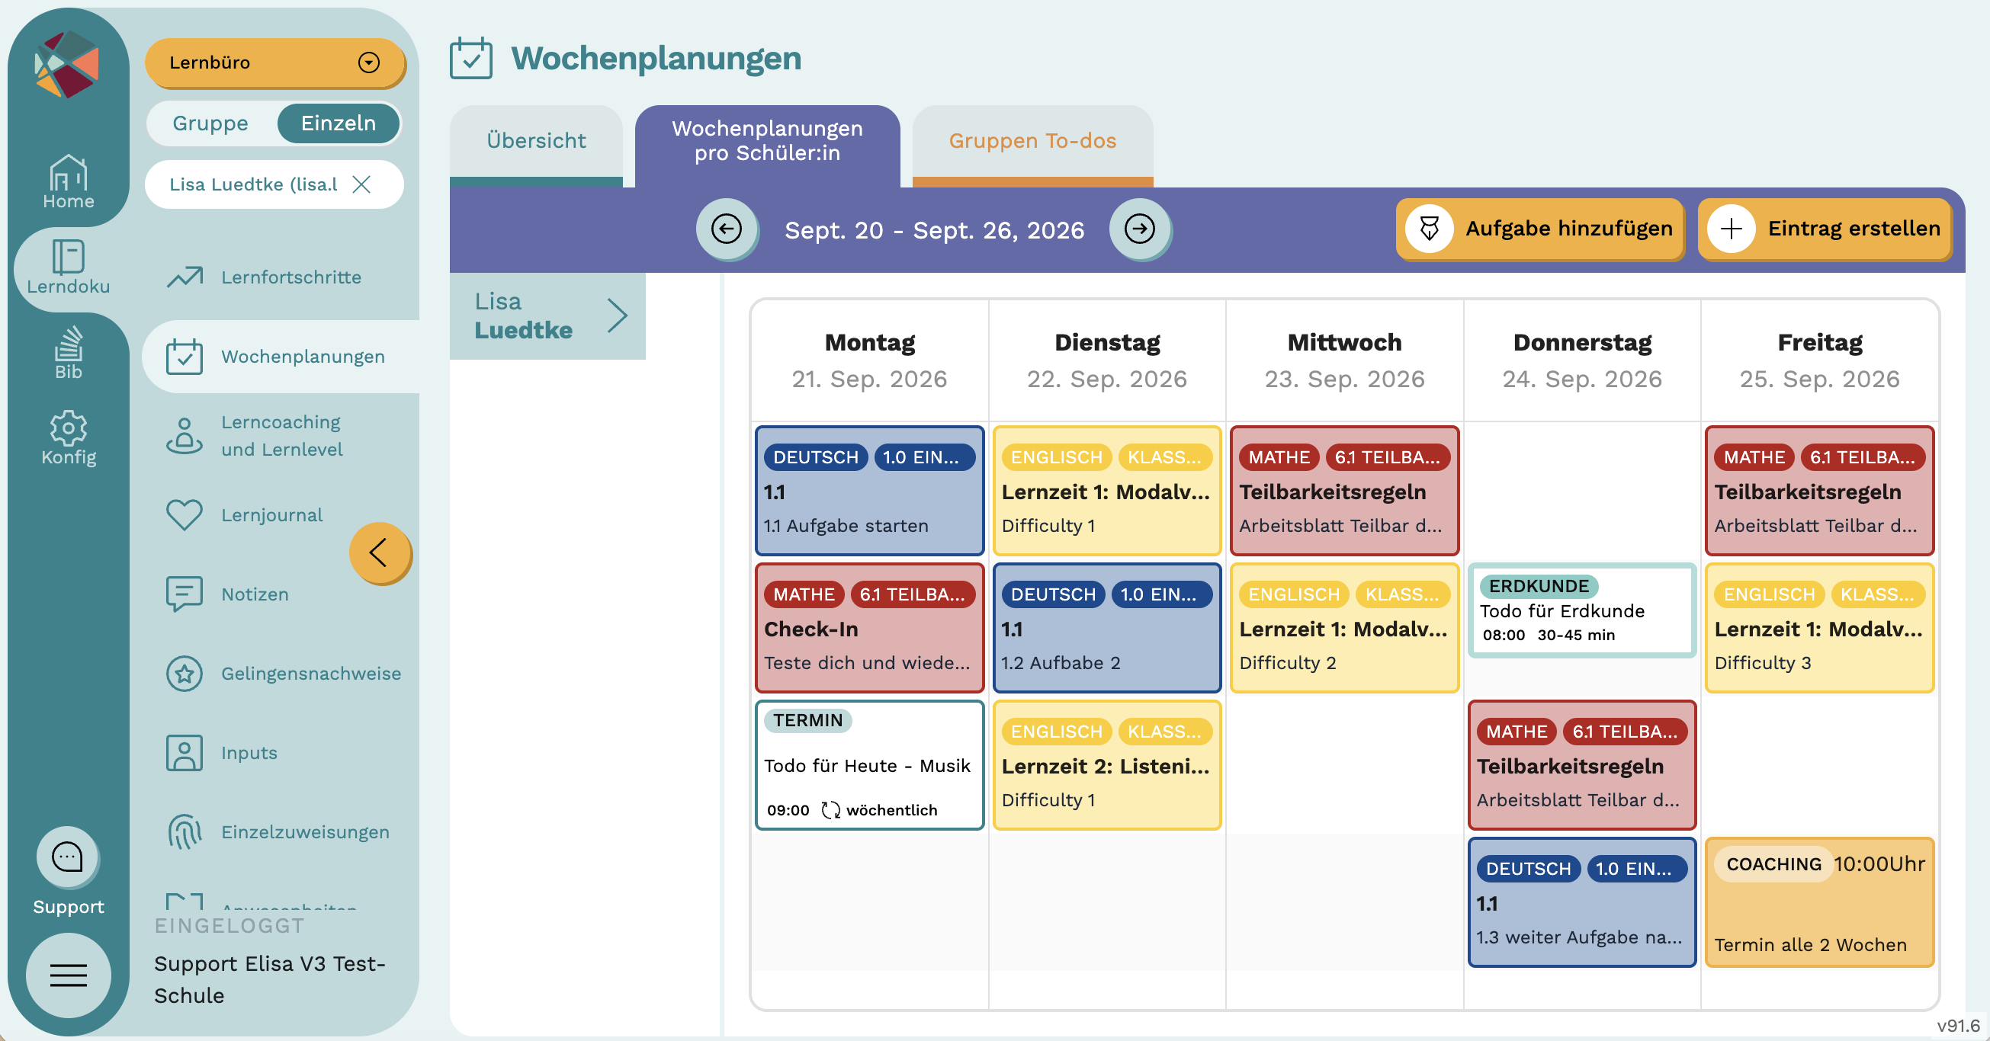Open the Bib library section

pos(68,352)
